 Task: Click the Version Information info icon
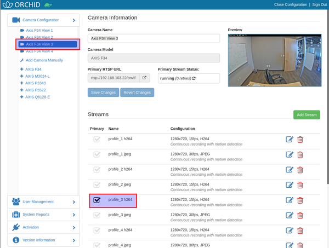(x=16, y=240)
